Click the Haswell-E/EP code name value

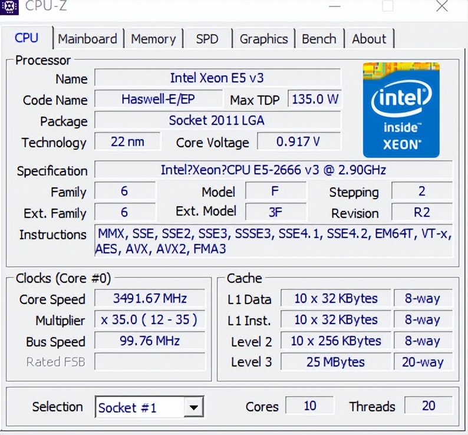click(x=158, y=99)
